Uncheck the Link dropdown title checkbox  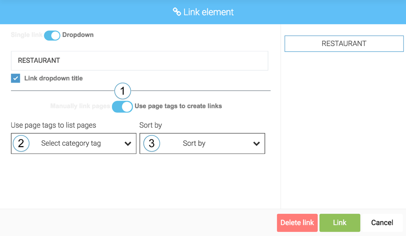tap(15, 78)
